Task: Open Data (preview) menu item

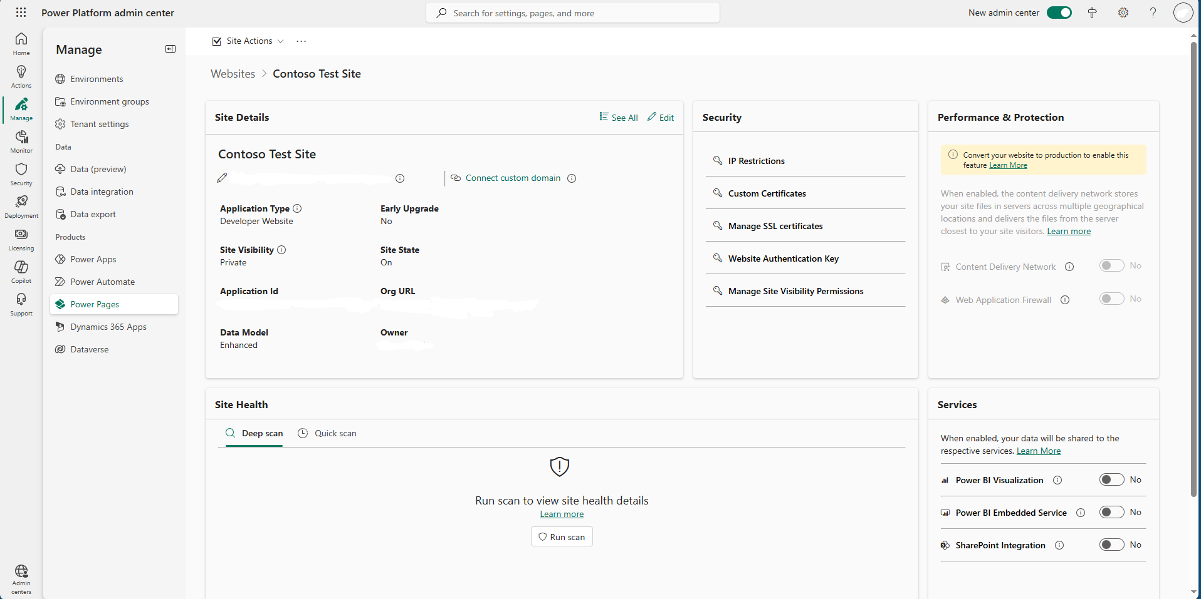Action: click(114, 169)
